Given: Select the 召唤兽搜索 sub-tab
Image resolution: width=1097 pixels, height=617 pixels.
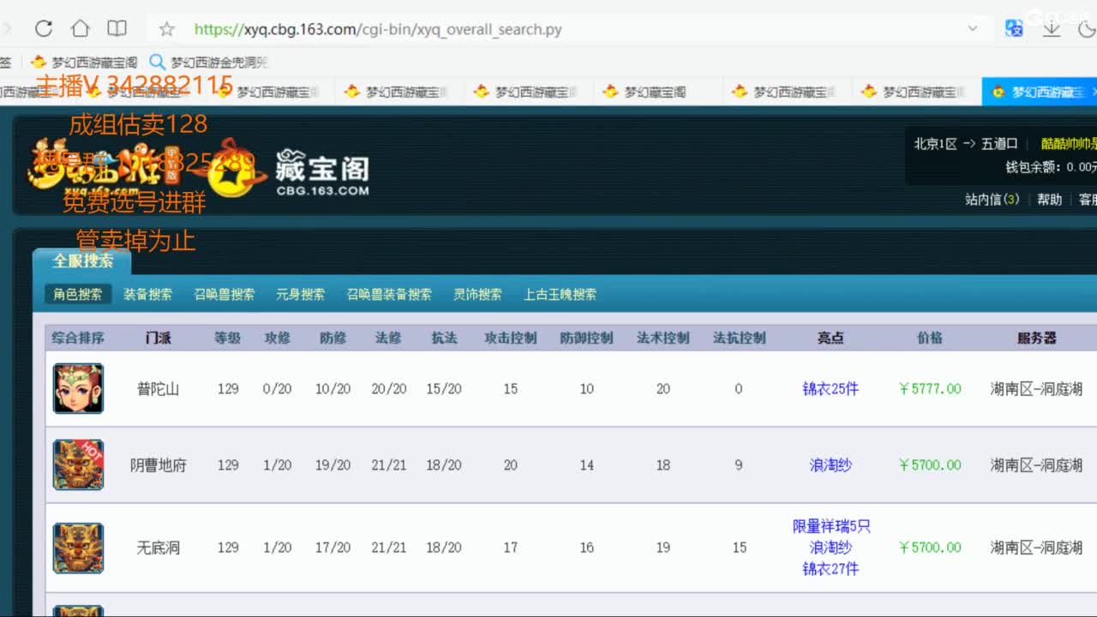Looking at the screenshot, I should [x=224, y=294].
